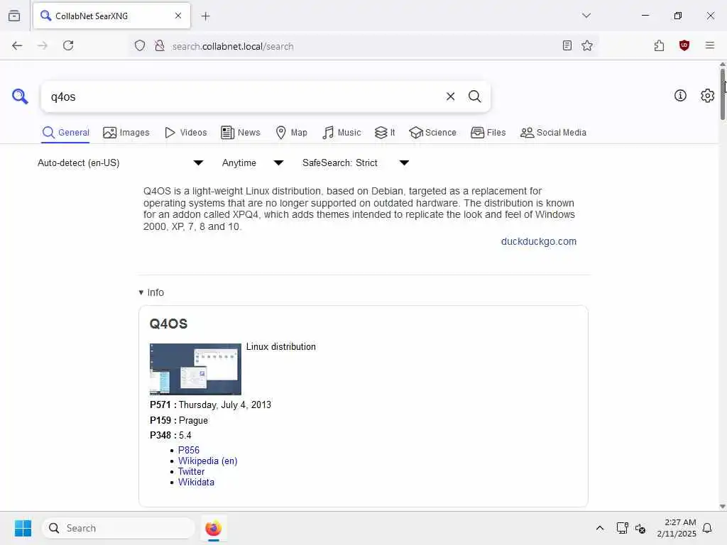Open the Extensions puzzle icon
727x545 pixels.
(x=659, y=45)
